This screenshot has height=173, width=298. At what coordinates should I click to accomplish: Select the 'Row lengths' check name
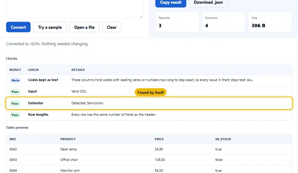pyautogui.click(x=38, y=115)
